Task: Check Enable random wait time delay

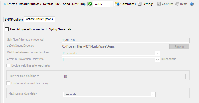Action: tap(9, 83)
